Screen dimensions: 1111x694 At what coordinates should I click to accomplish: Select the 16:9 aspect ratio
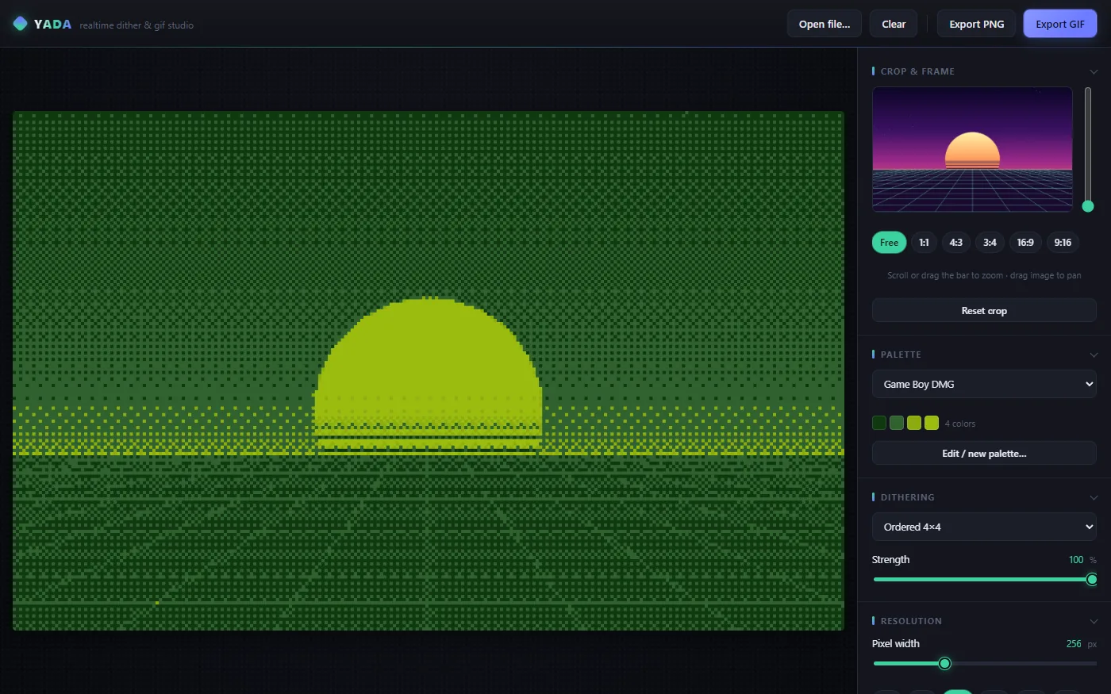click(x=1025, y=243)
